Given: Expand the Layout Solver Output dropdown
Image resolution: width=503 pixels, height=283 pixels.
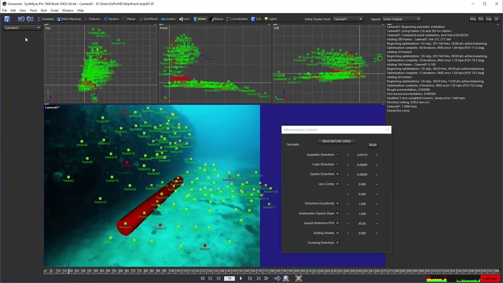Looking at the screenshot, I should [401, 19].
